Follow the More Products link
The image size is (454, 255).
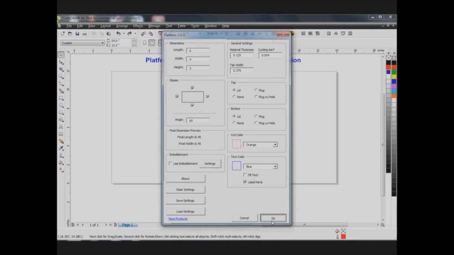pyautogui.click(x=178, y=219)
